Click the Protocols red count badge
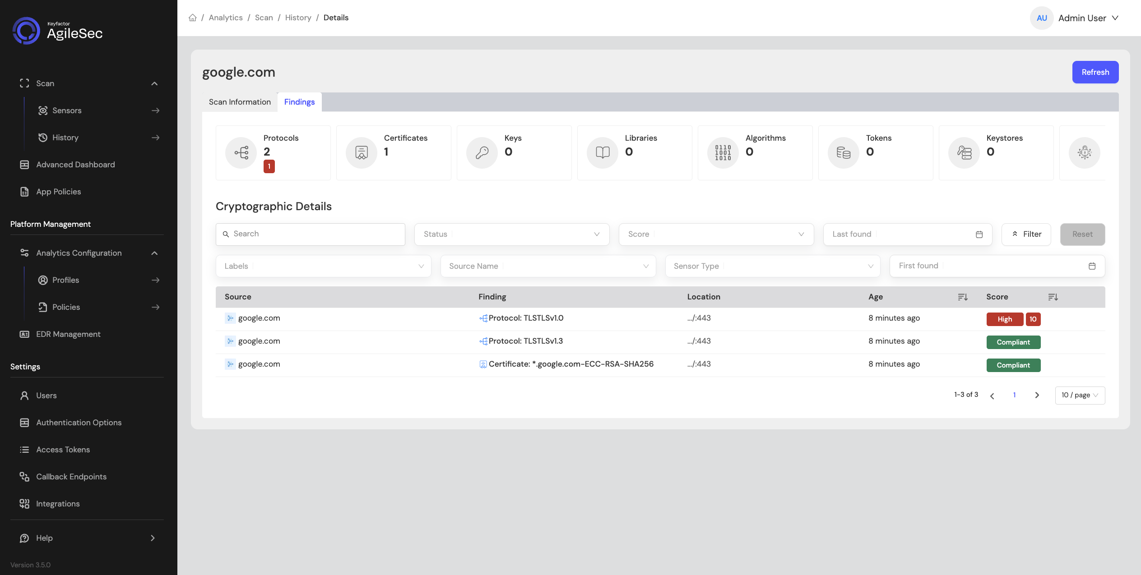This screenshot has width=1141, height=575. click(269, 166)
